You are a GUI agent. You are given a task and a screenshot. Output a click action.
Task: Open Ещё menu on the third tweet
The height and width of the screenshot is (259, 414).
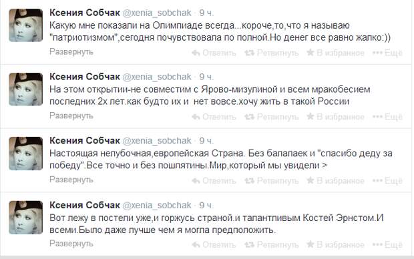coord(387,181)
